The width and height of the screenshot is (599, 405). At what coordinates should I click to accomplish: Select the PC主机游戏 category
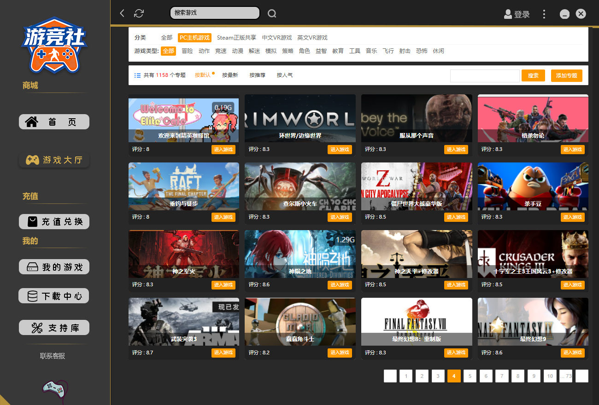tap(194, 38)
